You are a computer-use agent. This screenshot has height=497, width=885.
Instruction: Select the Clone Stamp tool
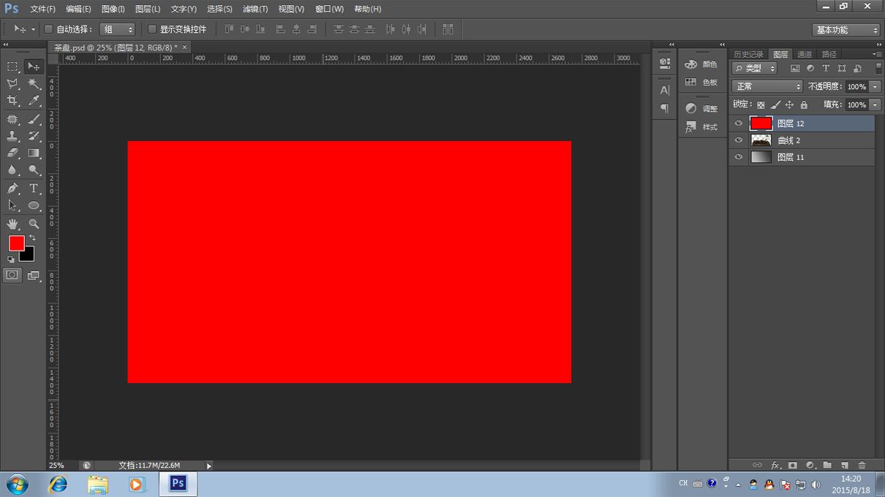click(12, 136)
